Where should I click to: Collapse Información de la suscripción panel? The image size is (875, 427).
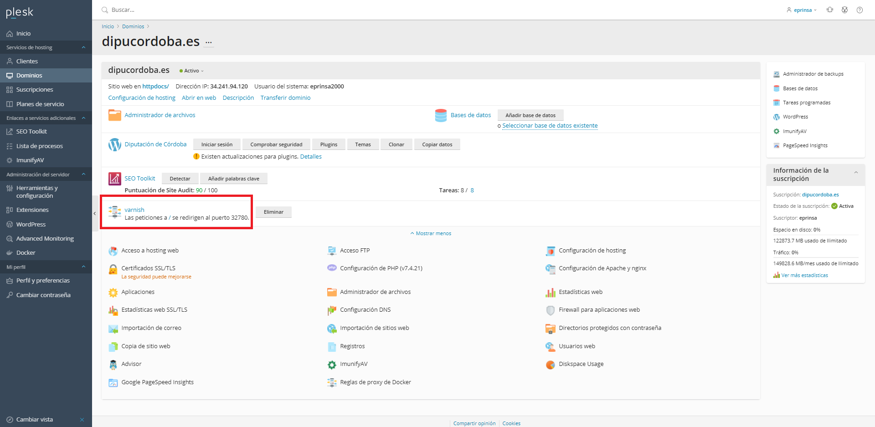click(856, 172)
